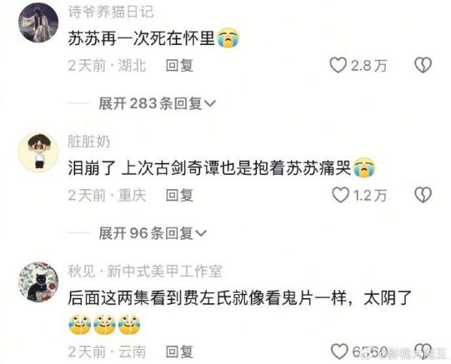This screenshot has height=364, width=451.
Task: Like the comment about 苏苏再一次死在怀里
Action: pyautogui.click(x=337, y=65)
